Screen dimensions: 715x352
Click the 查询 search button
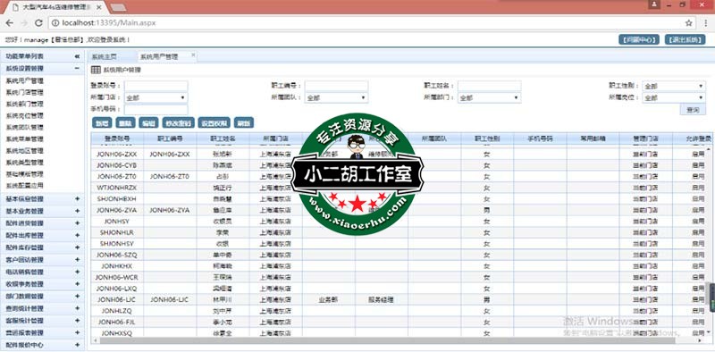(693, 109)
